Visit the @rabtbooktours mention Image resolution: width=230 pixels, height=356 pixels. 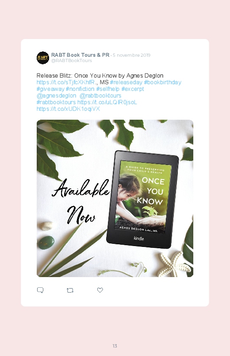[x=100, y=95]
